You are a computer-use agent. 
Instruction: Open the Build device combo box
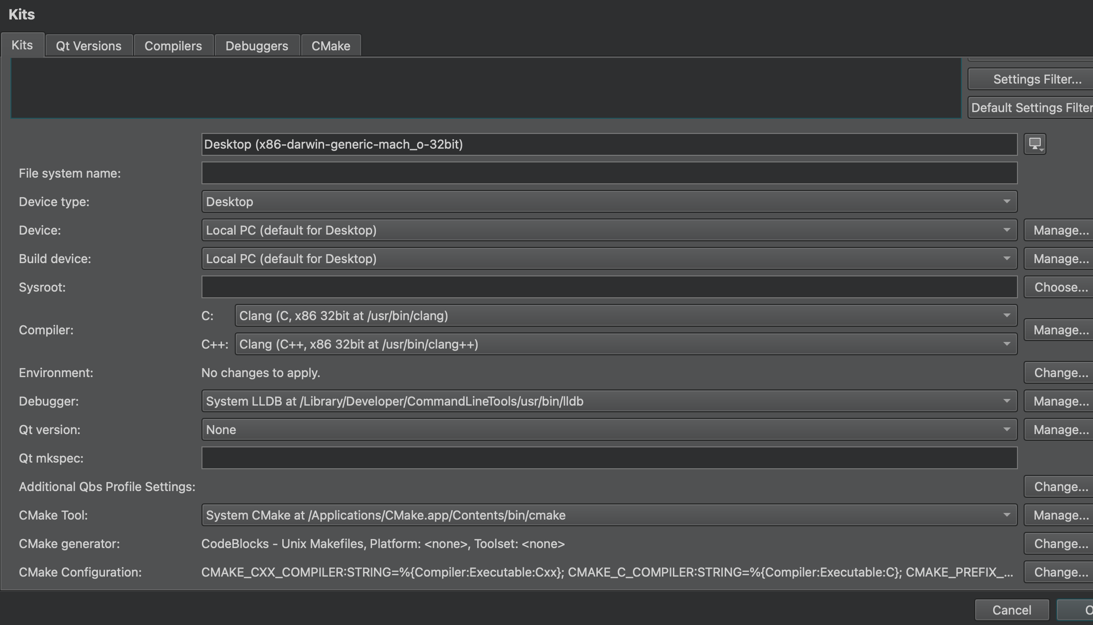point(609,258)
